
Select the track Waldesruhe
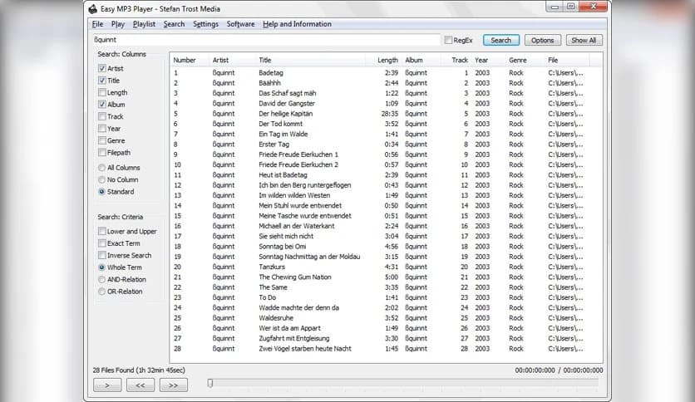[276, 318]
